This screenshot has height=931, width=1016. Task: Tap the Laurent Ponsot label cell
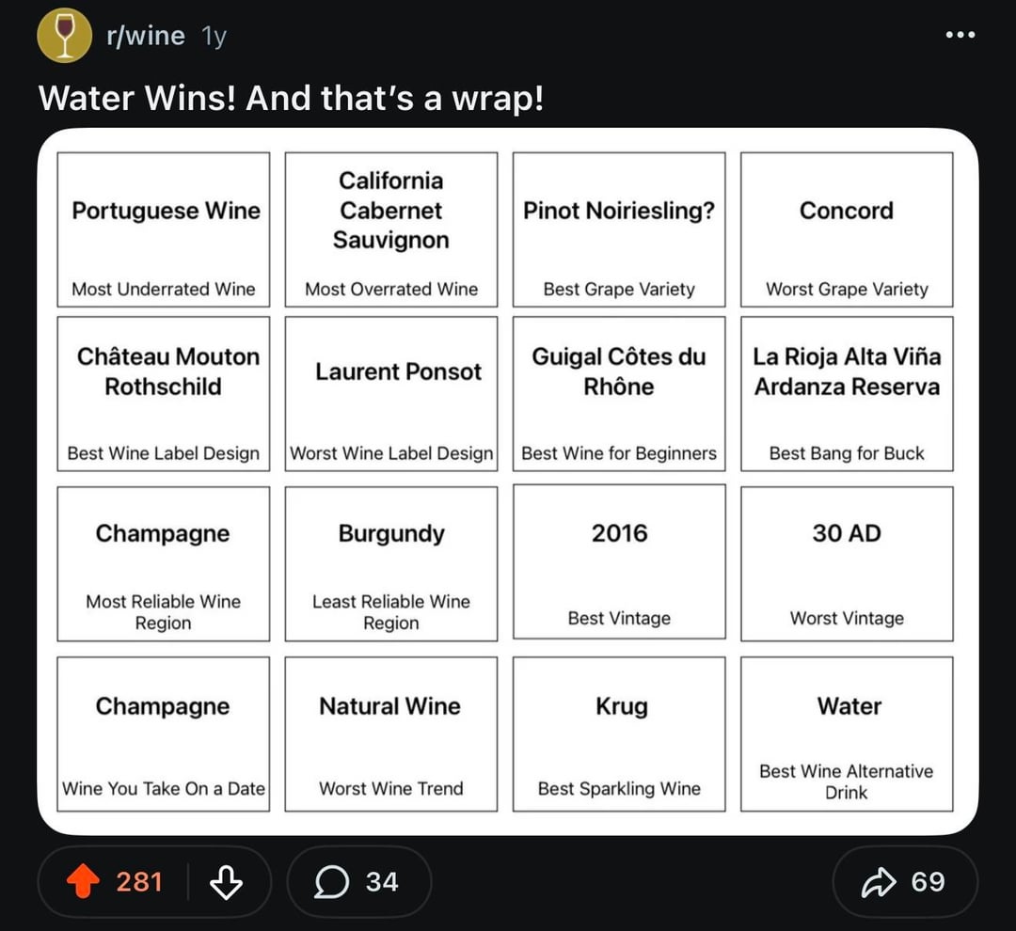point(391,393)
